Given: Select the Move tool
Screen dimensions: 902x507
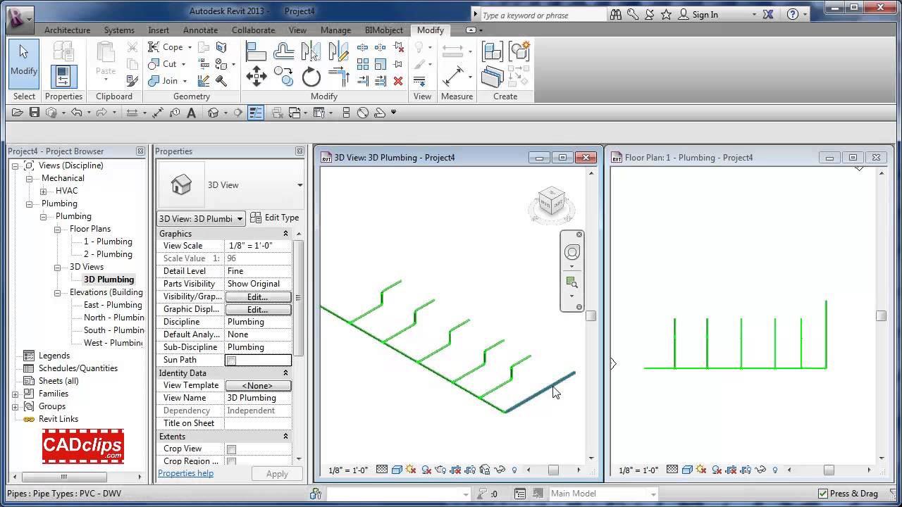Looking at the screenshot, I should point(256,77).
